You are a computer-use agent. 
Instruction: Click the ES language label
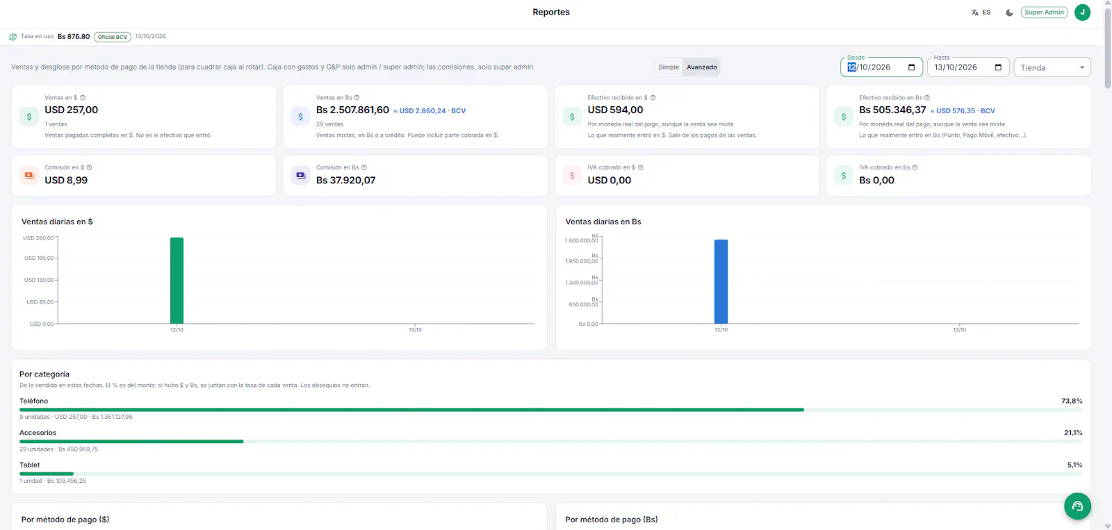(x=986, y=13)
